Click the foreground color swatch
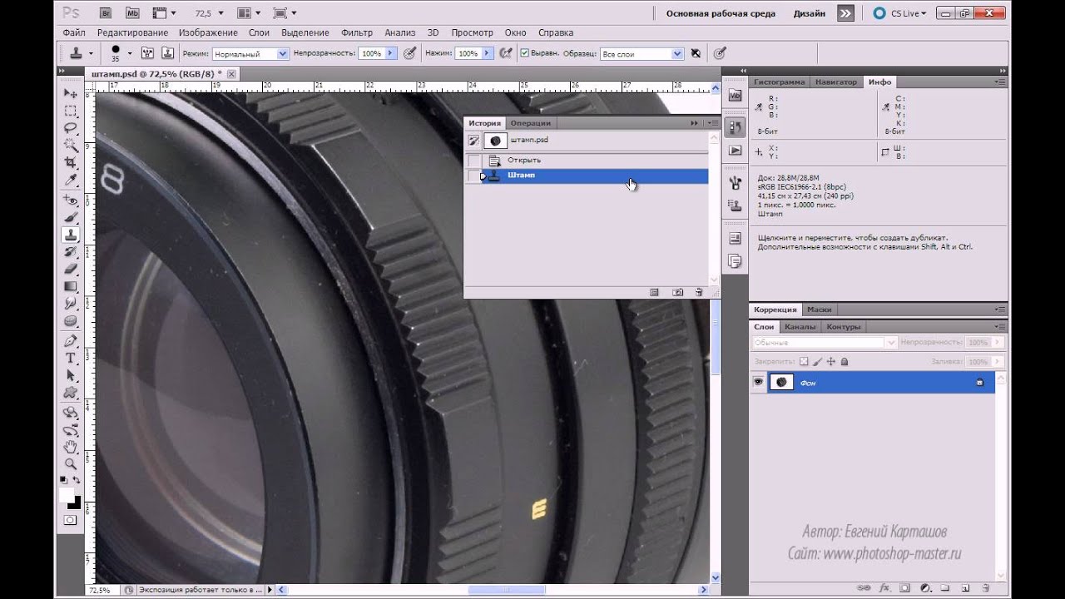Screen dimensions: 1065x599 [x=67, y=495]
